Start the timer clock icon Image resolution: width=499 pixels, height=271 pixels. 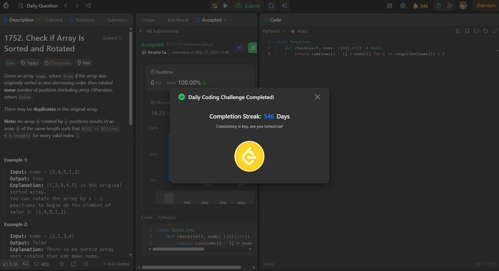(438, 6)
